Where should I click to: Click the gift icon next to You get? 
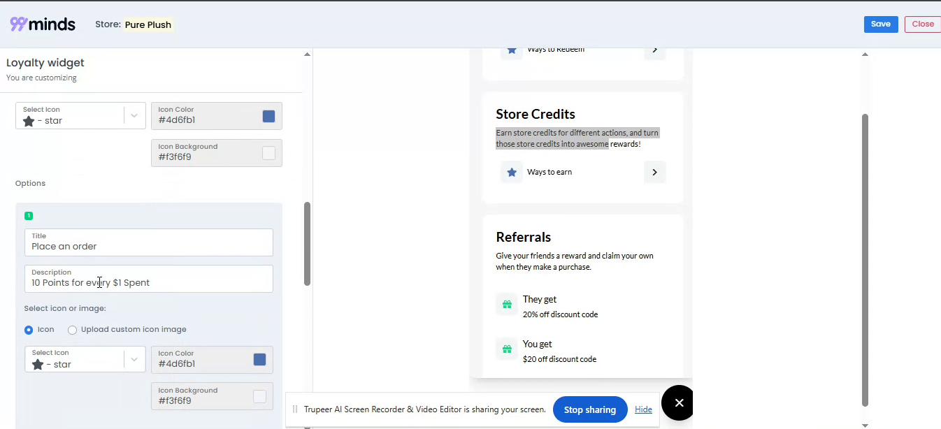506,349
